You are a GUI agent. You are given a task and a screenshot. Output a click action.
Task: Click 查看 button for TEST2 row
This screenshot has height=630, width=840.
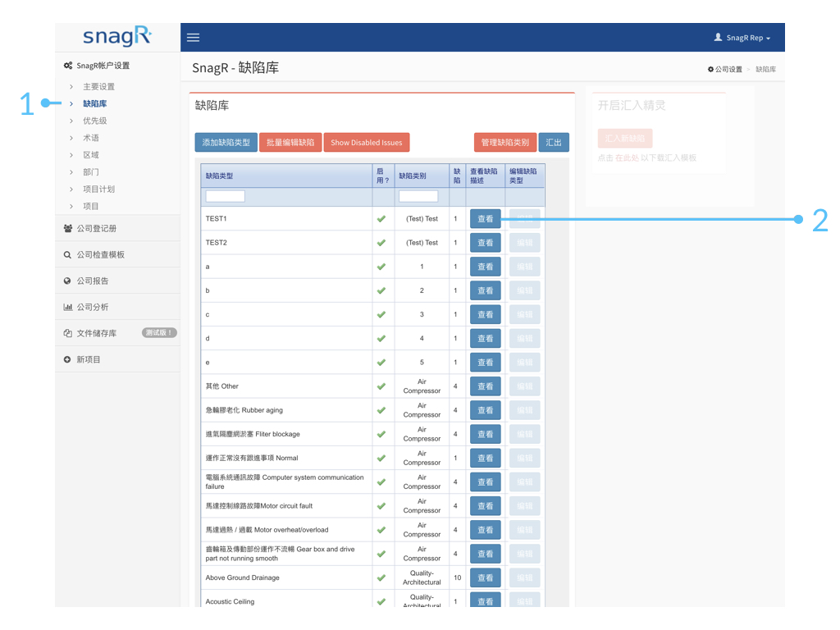(486, 243)
